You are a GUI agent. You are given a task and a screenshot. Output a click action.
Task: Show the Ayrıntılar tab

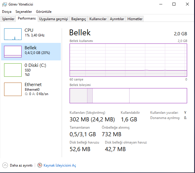[117, 19]
